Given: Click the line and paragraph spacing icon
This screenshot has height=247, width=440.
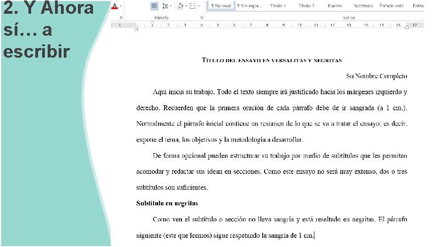Looking at the screenshot, I should click(x=165, y=6).
